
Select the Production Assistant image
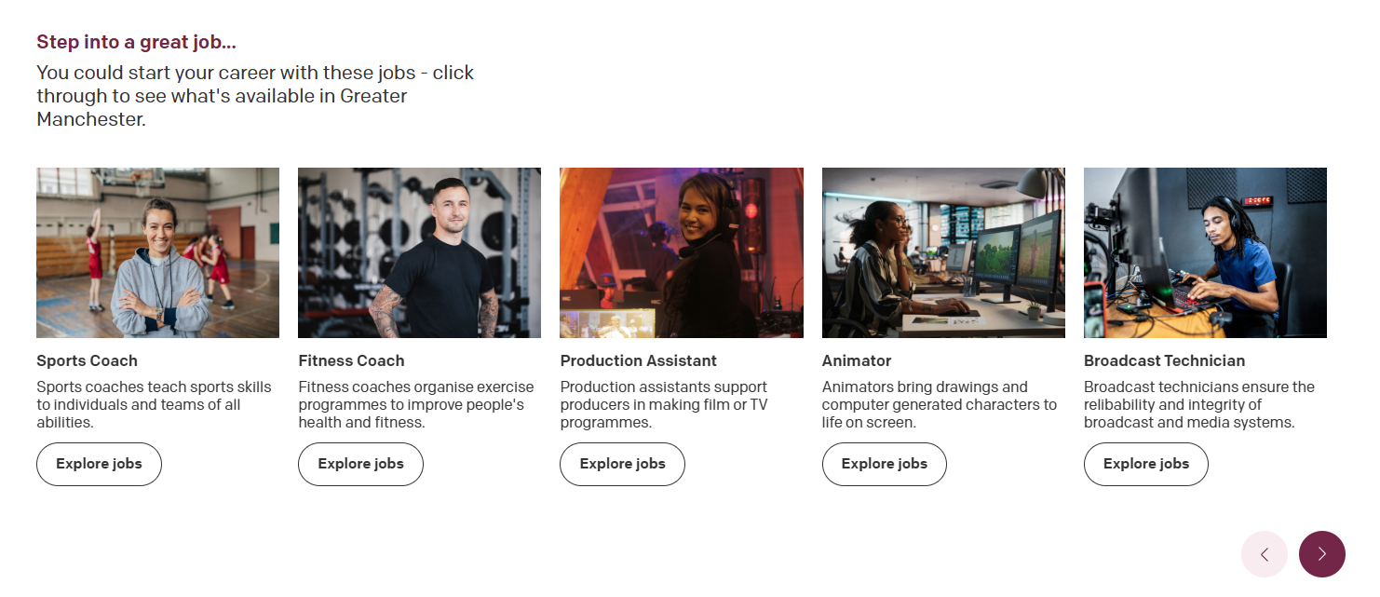coord(681,252)
